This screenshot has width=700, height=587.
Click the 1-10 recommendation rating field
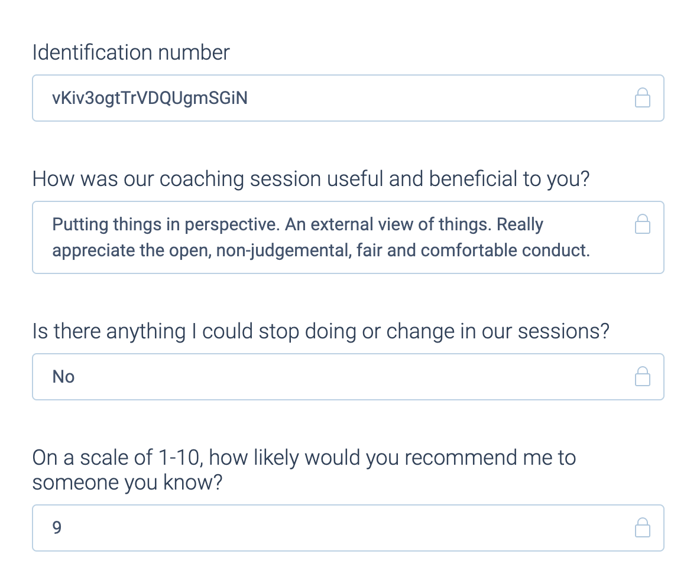(x=331, y=528)
